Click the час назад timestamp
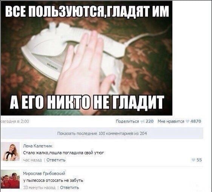Image resolution: width=212 pixels, height=192 pixels. click(32, 160)
